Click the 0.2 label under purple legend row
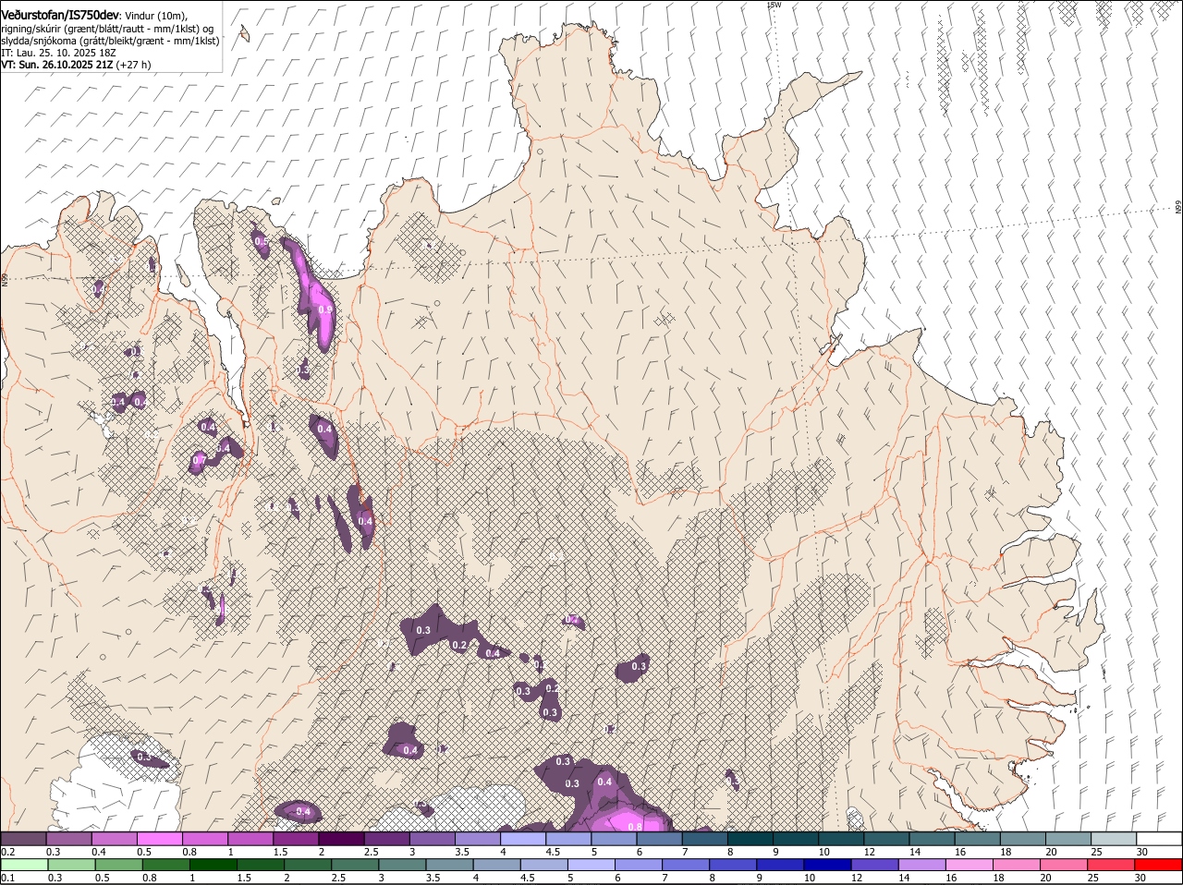 (x=7, y=852)
